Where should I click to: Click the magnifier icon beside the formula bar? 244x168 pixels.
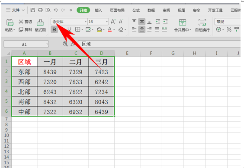pyautogui.click(x=65, y=44)
